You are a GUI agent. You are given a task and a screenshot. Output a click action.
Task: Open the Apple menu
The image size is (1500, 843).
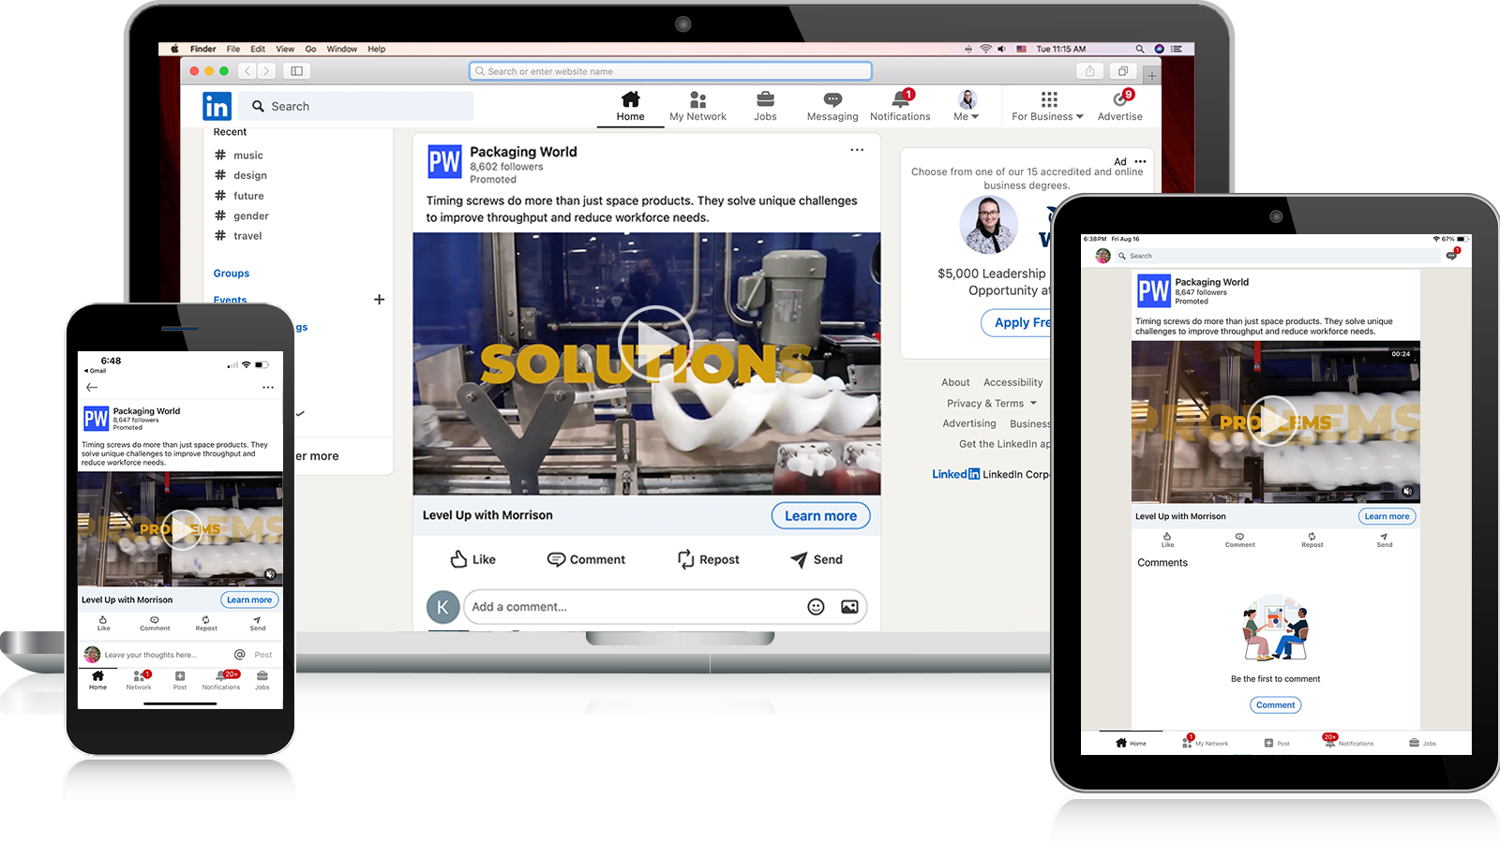tap(174, 49)
